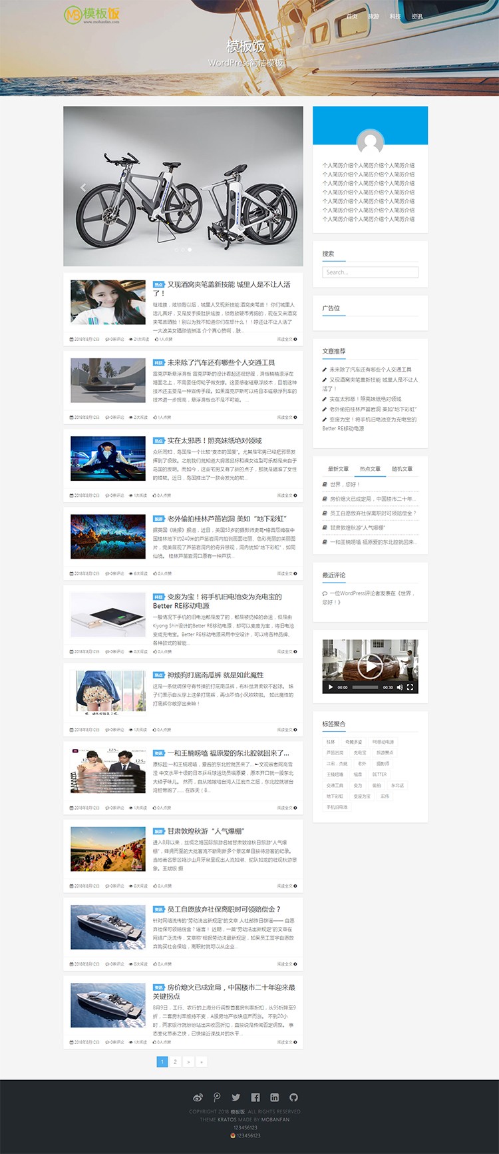Switch to 热点文章 tab

(x=370, y=469)
